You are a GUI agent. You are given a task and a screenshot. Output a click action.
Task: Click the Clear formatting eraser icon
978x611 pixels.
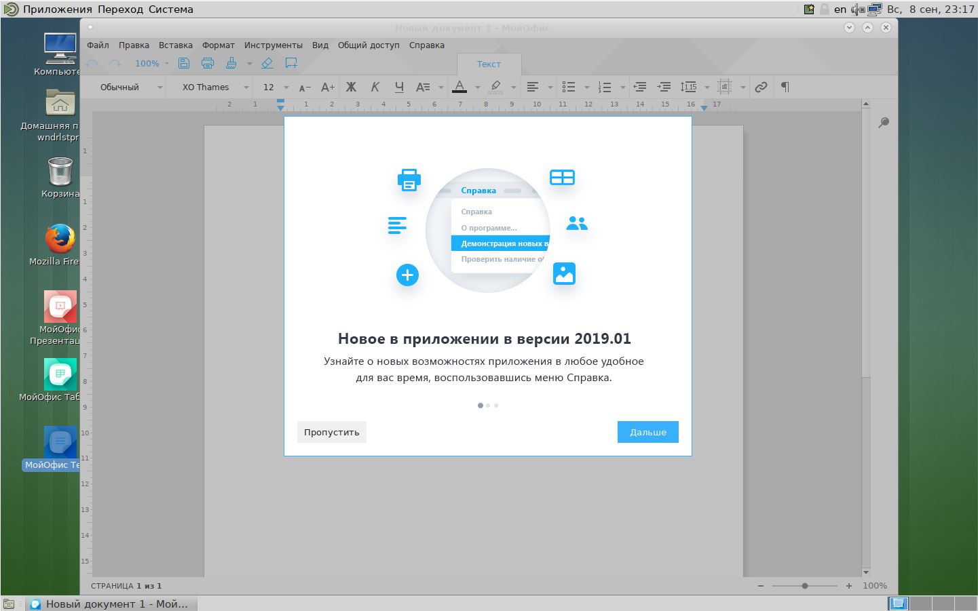point(267,63)
